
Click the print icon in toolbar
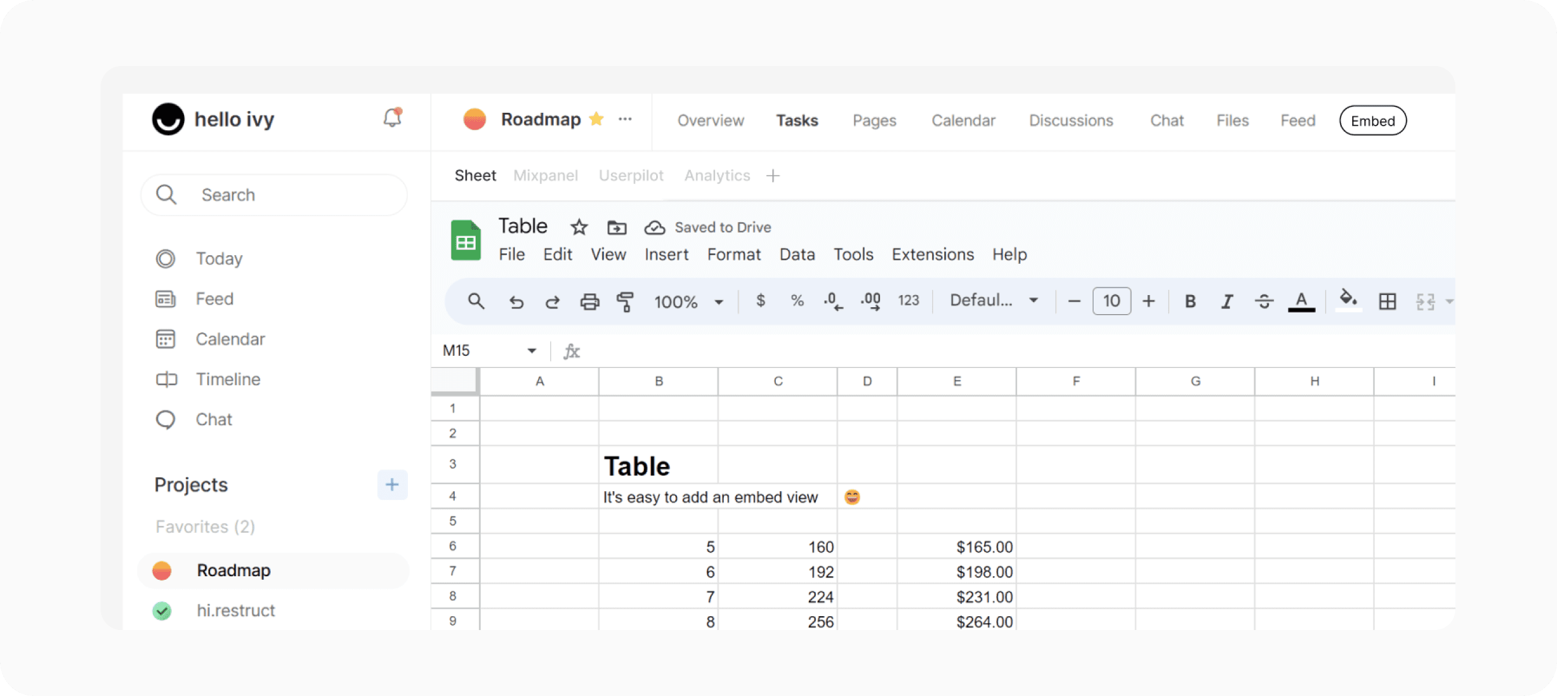[x=590, y=301]
